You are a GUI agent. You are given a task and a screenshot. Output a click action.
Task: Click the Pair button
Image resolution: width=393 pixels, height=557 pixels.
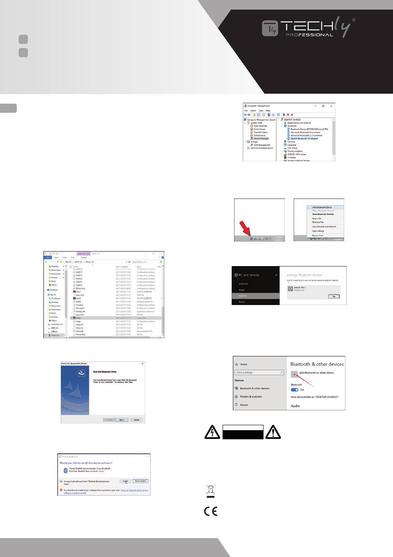pos(334,296)
